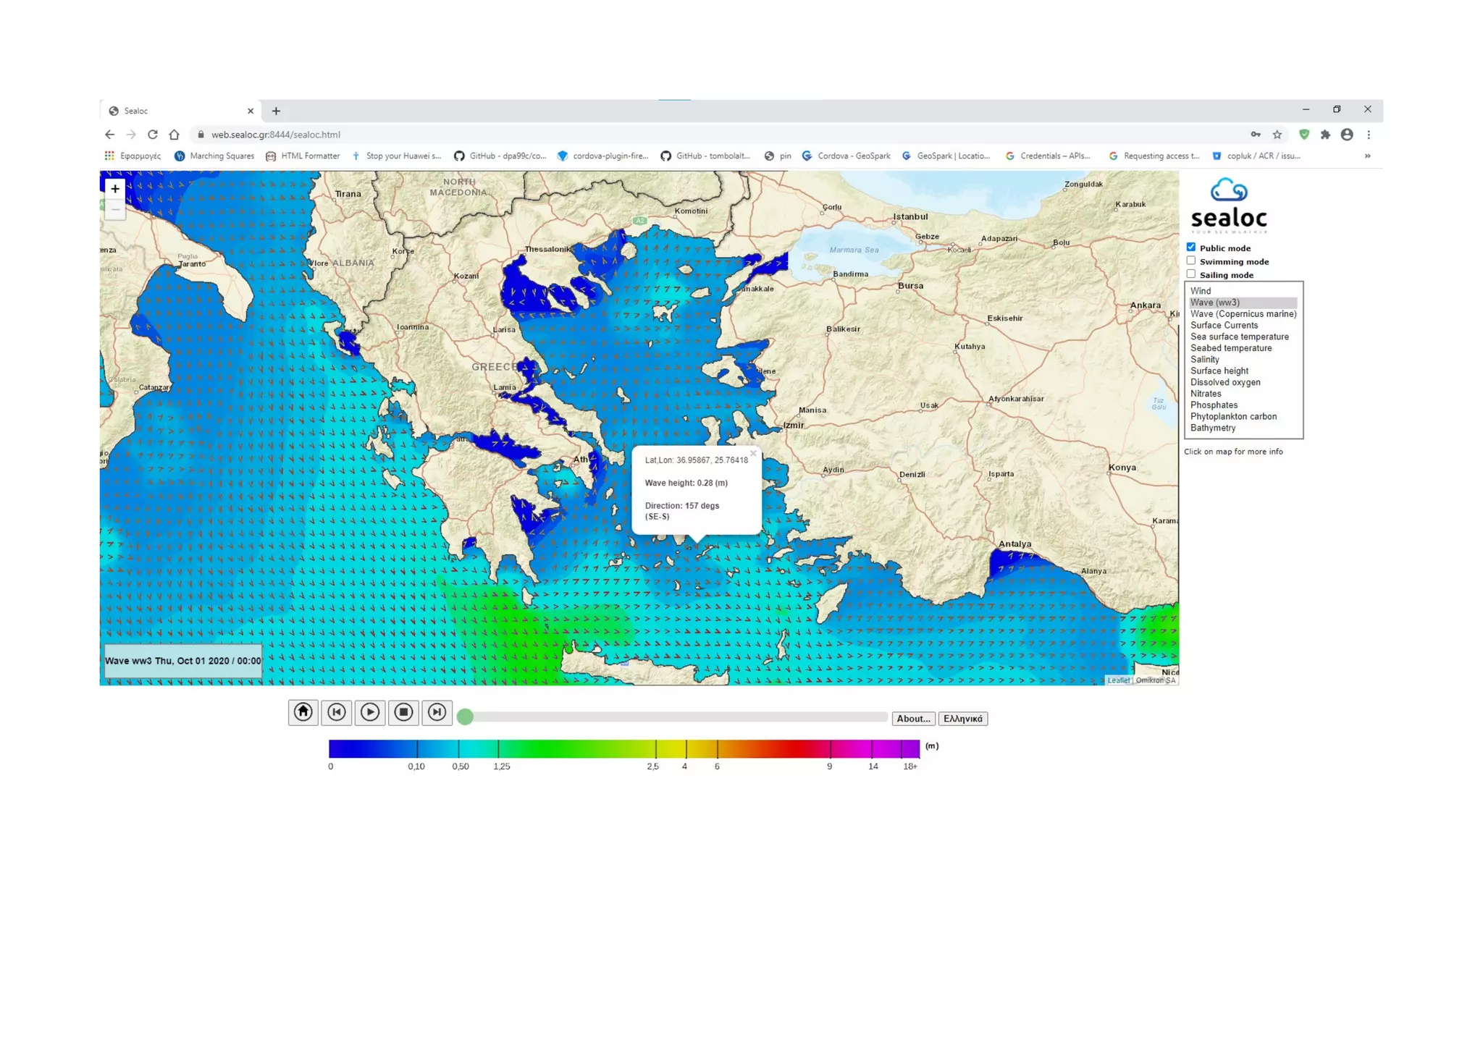Skip to the previous time step
1483x1048 pixels.
click(337, 712)
